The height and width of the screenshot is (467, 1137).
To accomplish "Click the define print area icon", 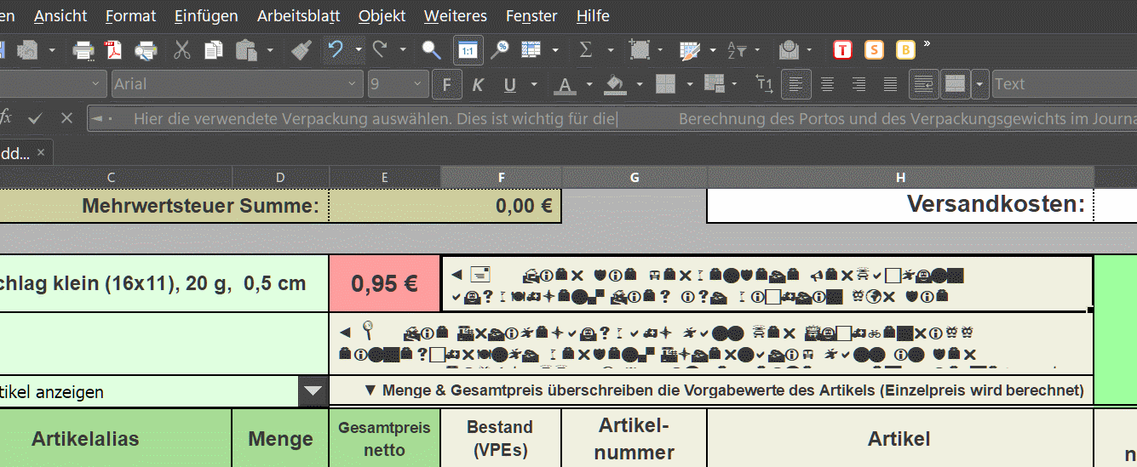I will [x=639, y=50].
